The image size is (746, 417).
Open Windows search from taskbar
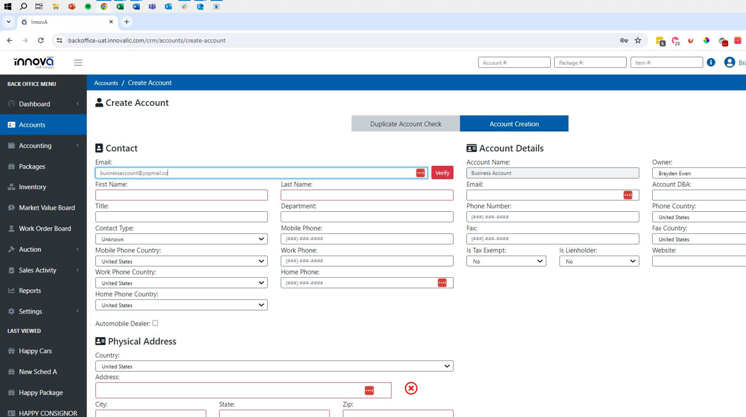23,7
